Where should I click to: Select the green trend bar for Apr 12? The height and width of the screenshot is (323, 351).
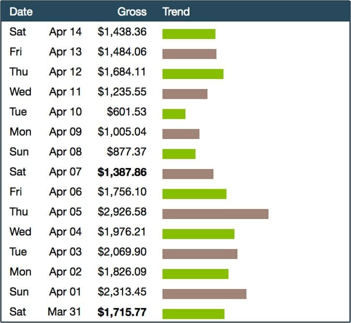coord(193,74)
